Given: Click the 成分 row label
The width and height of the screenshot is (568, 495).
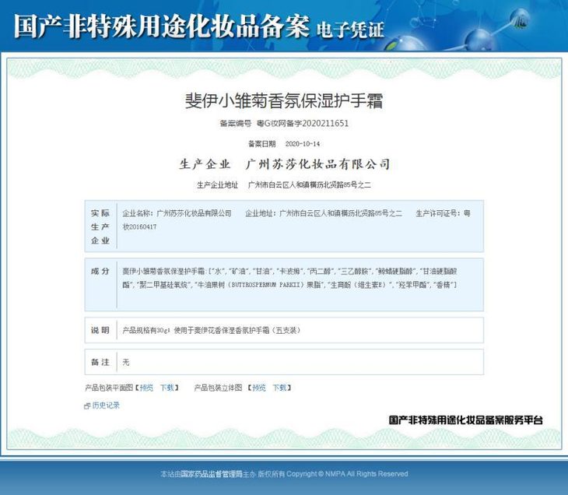Looking at the screenshot, I should click(x=100, y=271).
